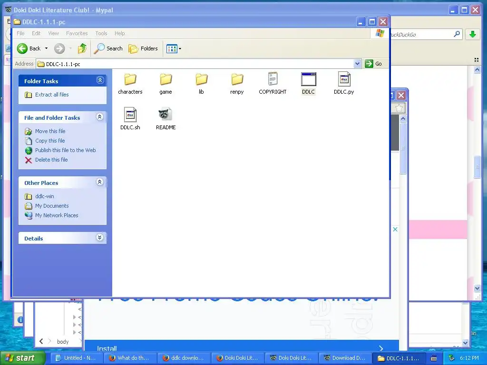This screenshot has width=487, height=365.
Task: Switch to 'Download D...' taskbar item
Action: (344, 358)
